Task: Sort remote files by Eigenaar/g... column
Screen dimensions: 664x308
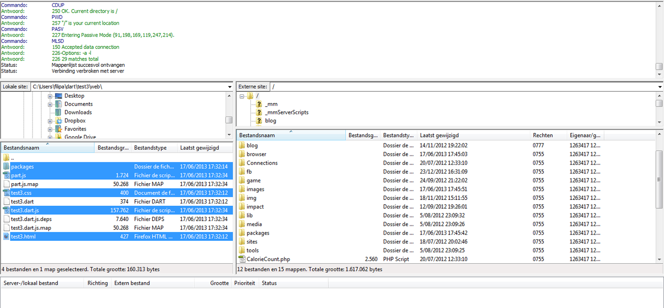Action: coord(585,135)
